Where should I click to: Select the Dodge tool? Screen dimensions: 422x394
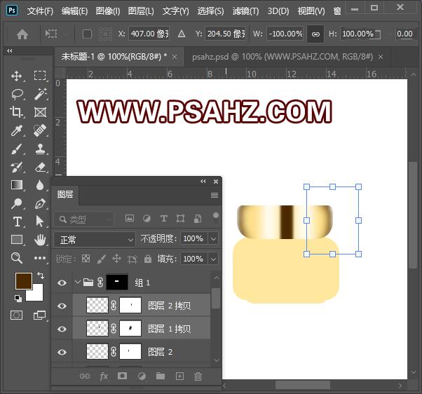(16, 203)
